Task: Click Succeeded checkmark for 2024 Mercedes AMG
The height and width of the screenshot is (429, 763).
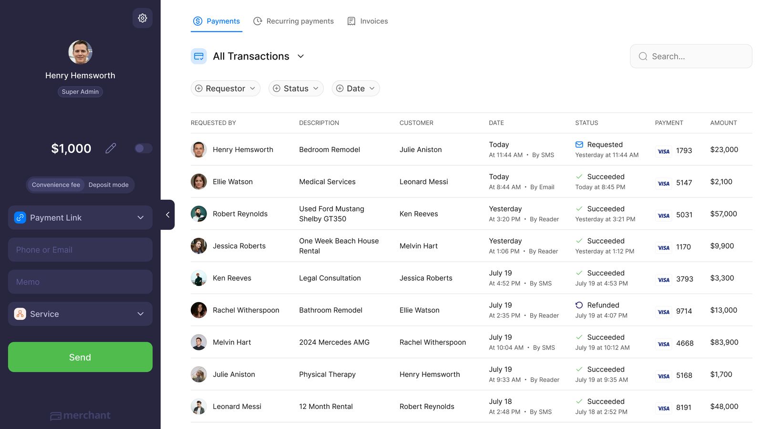Action: 579,337
